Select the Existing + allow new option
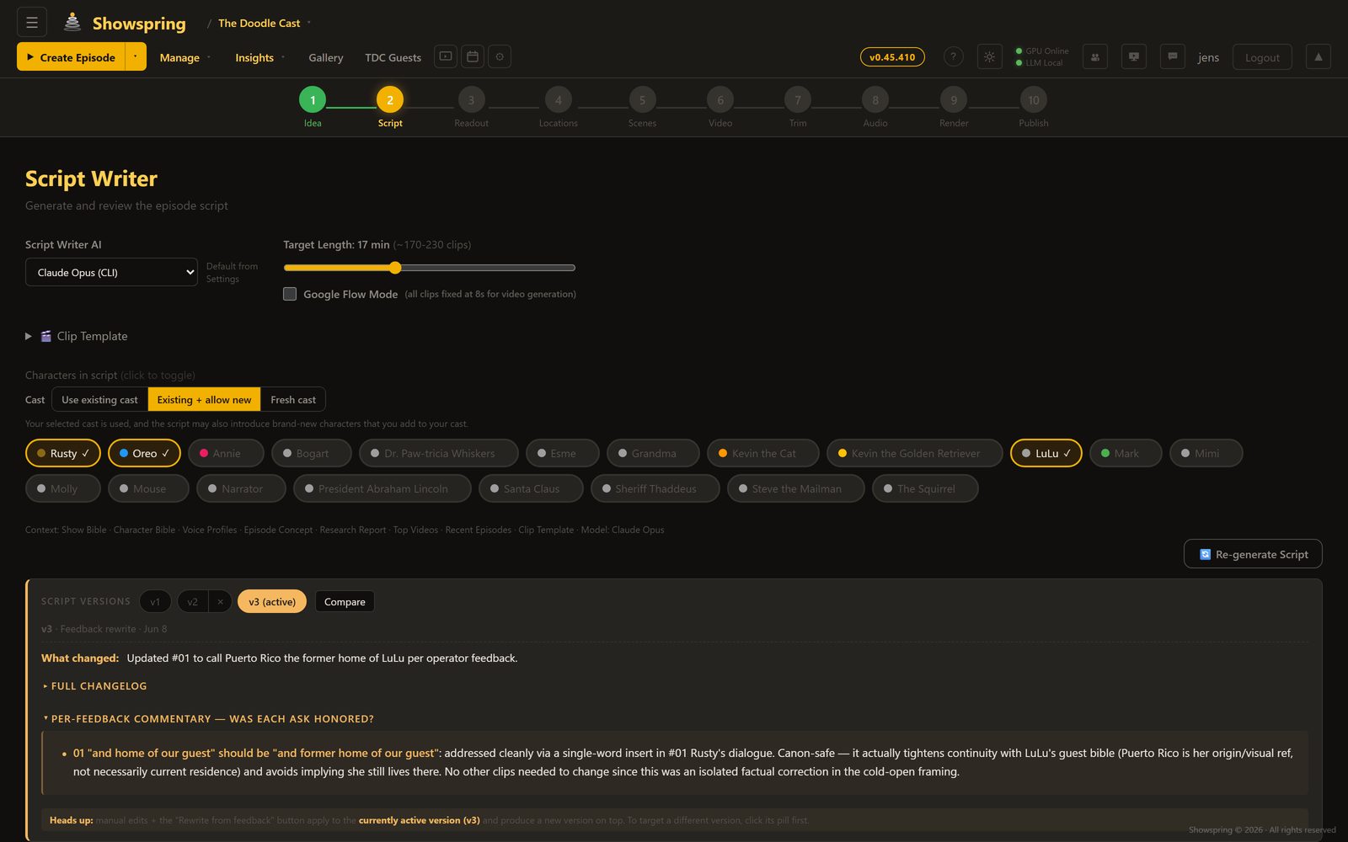Viewport: 1348px width, 842px height. tap(204, 400)
